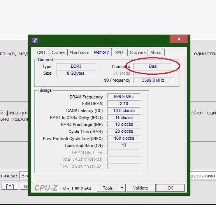Image resolution: width=216 pixels, height=221 pixels.
Task: Click the 10 clocks tRP value
Action: 124,125
